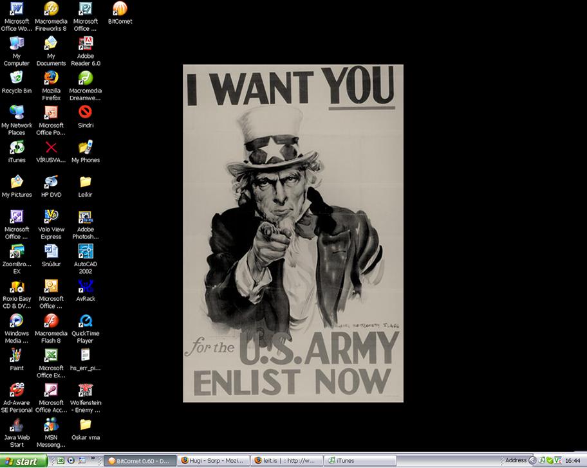Image resolution: width=587 pixels, height=468 pixels.
Task: Open the Oskar vma folder
Action: click(86, 429)
